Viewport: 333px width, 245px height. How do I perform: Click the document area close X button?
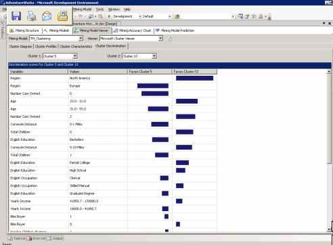(330, 24)
